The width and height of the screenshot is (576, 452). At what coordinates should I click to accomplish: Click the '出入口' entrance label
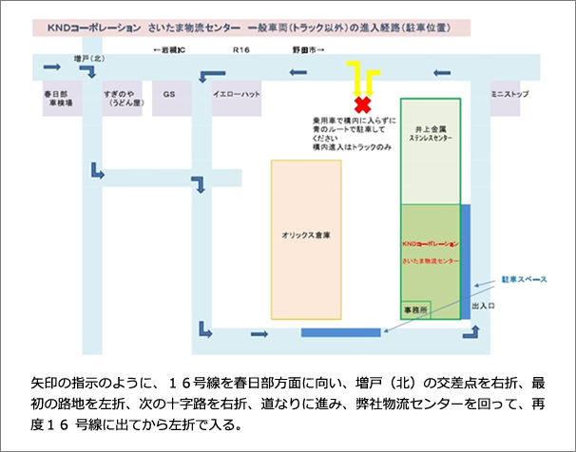pyautogui.click(x=483, y=306)
